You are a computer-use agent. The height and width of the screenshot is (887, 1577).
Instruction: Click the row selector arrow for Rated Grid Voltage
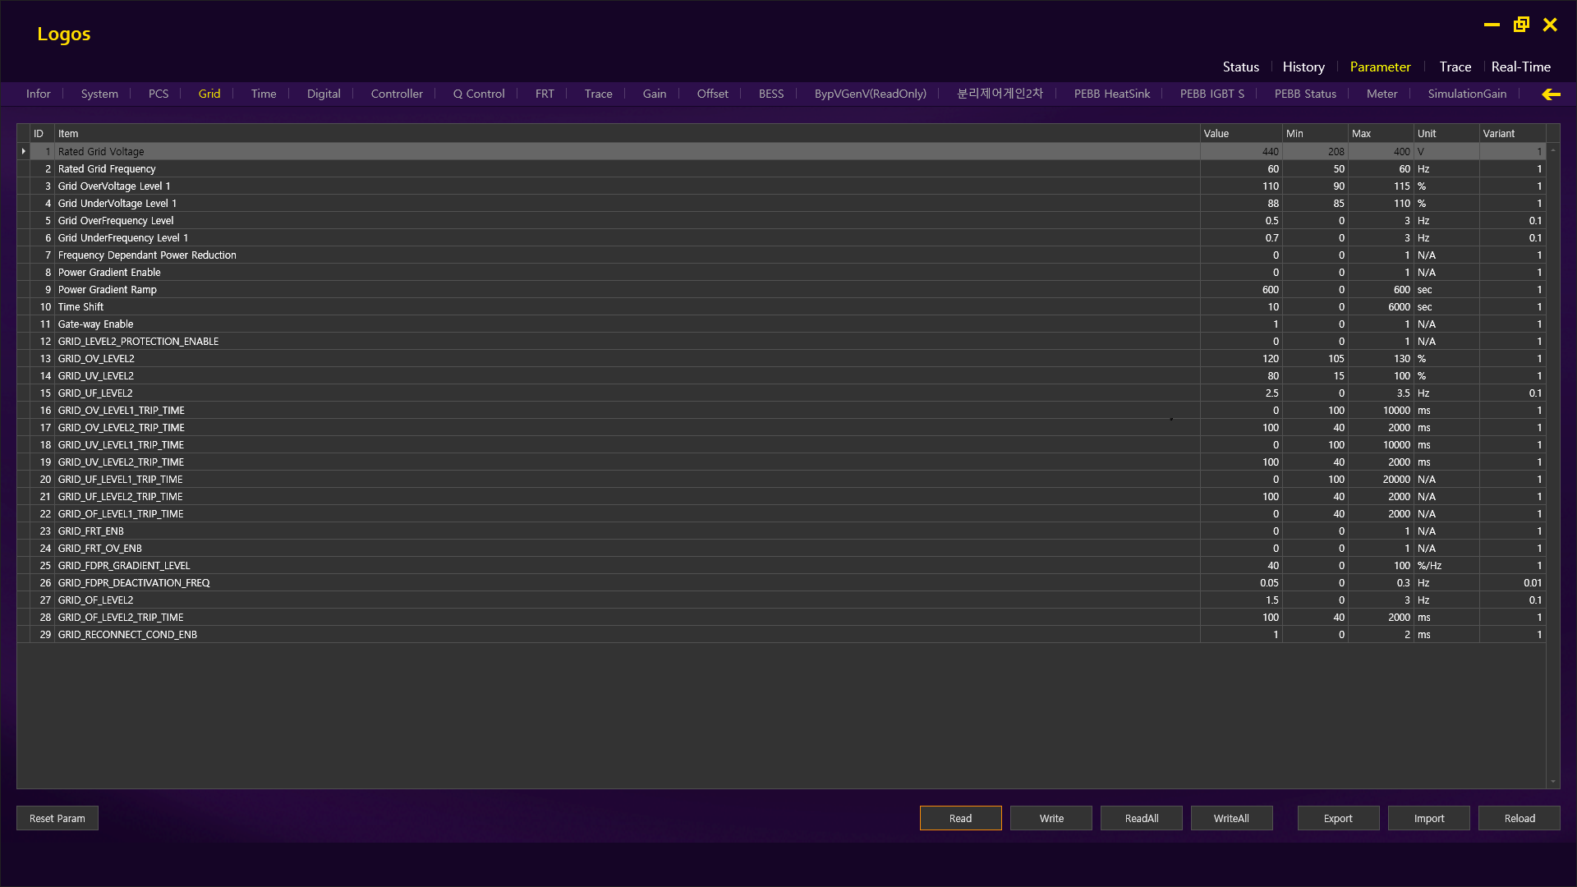click(x=24, y=151)
